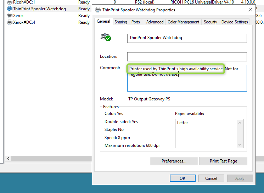
Task: Confirm with the OK button
Action: [x=182, y=178]
